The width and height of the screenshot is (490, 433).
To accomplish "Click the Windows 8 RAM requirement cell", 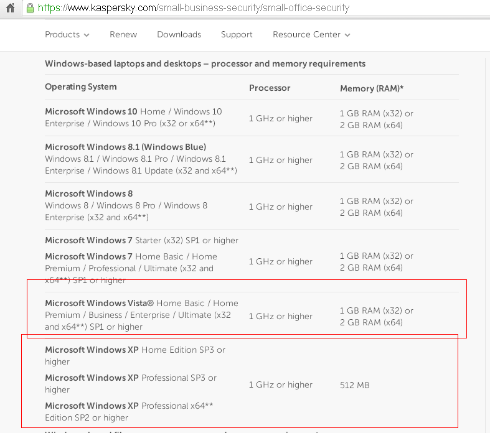I will pos(377,207).
